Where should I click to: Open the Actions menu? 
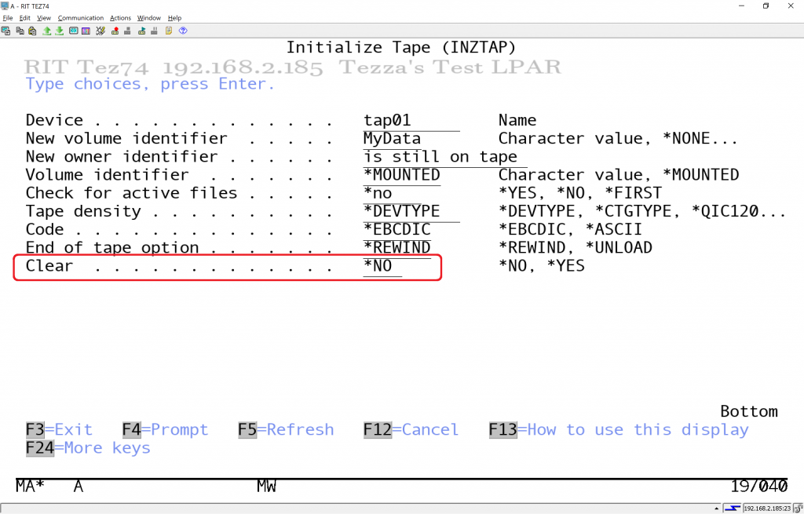coord(120,18)
